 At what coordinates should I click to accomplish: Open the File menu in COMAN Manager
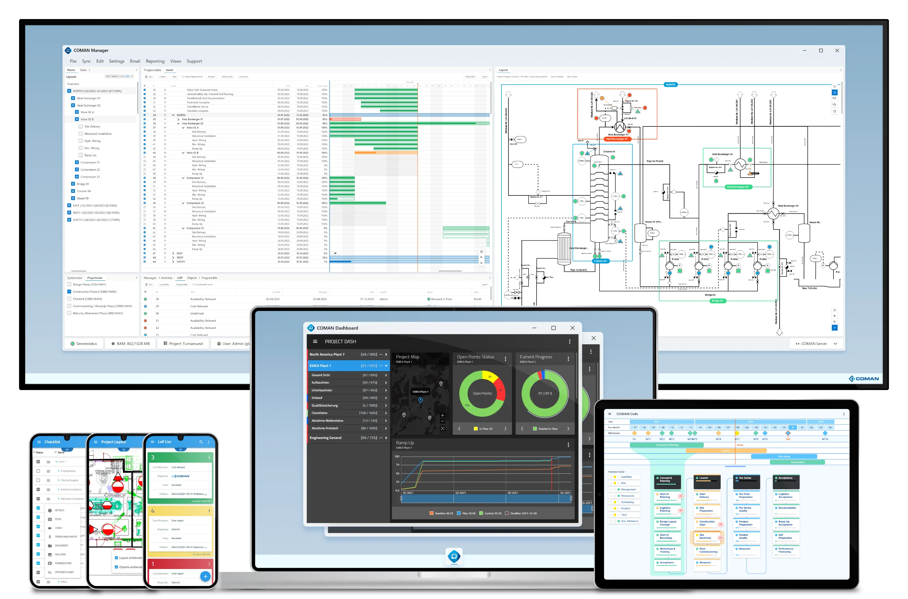(x=73, y=61)
